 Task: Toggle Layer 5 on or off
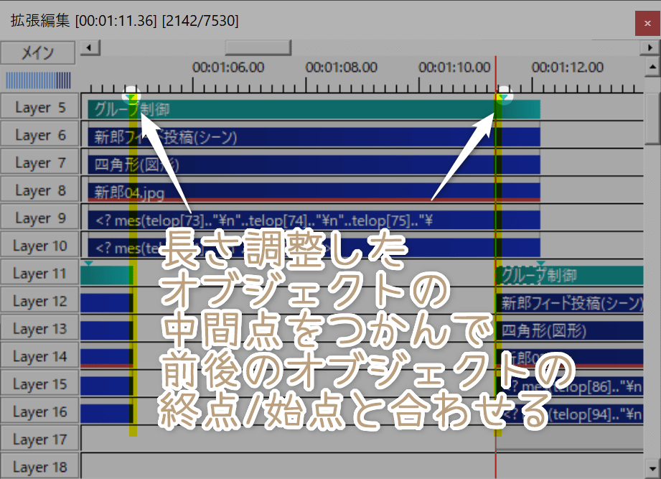tap(39, 106)
